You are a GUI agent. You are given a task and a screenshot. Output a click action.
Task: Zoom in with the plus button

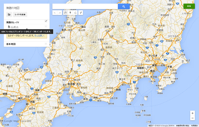click(192, 113)
